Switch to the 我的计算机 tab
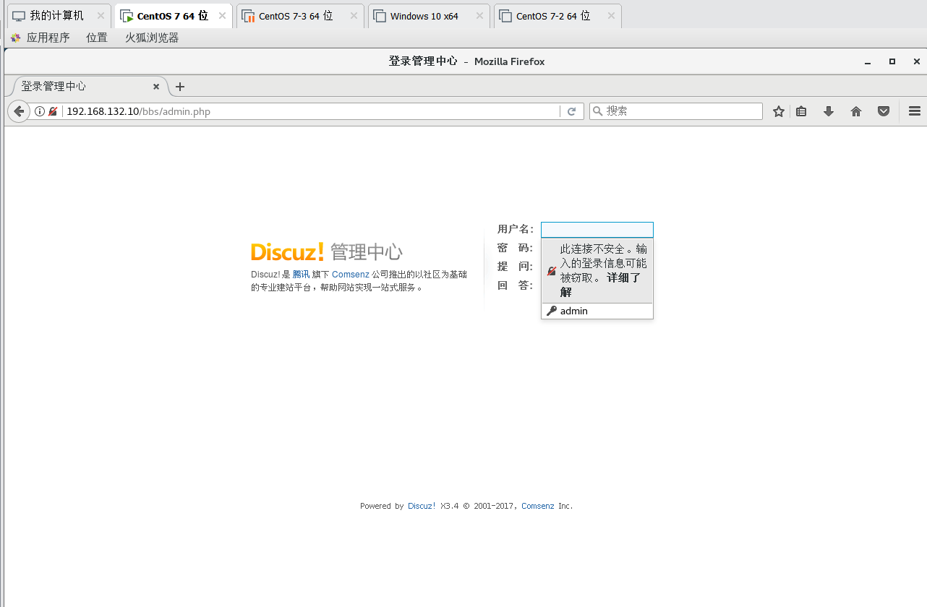 pos(58,16)
